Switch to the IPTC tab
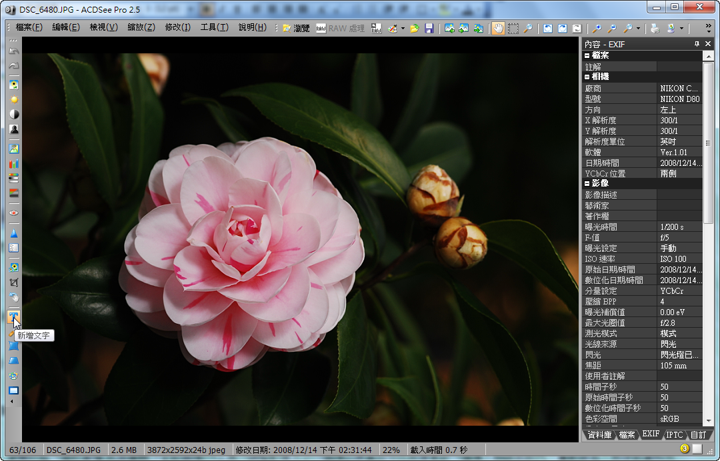The width and height of the screenshot is (720, 461). (674, 434)
